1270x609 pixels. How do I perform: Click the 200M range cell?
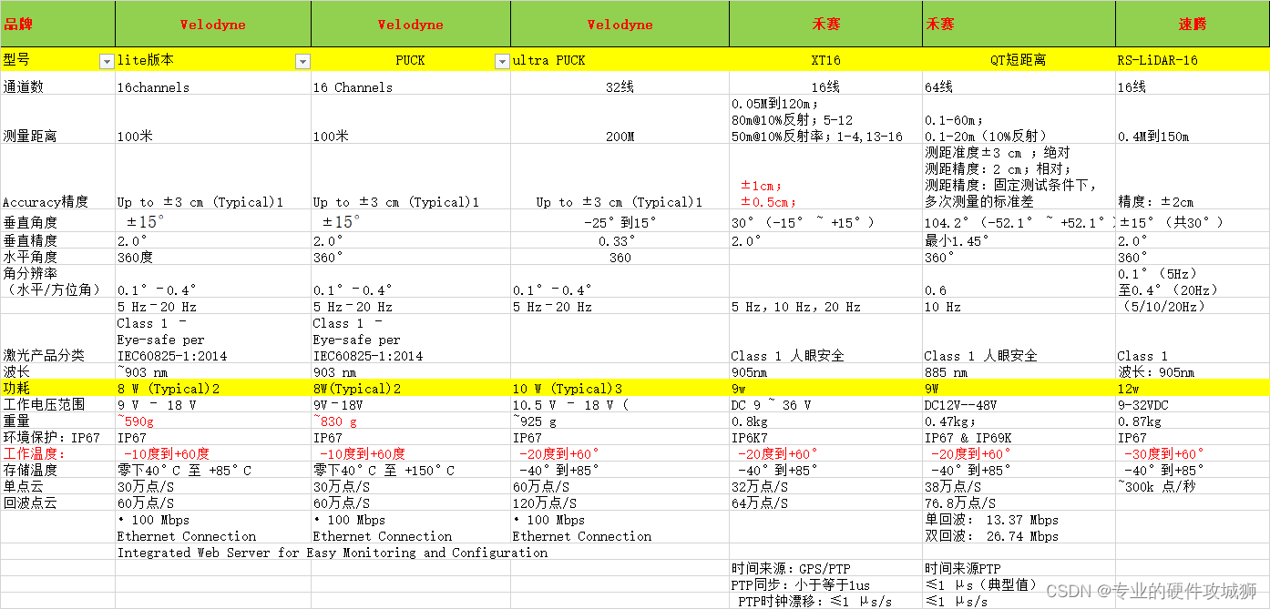pyautogui.click(x=620, y=119)
